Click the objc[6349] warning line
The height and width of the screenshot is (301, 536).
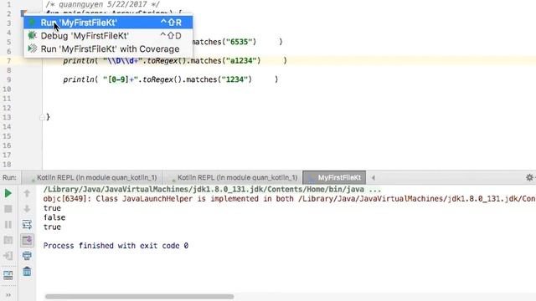[289, 199]
